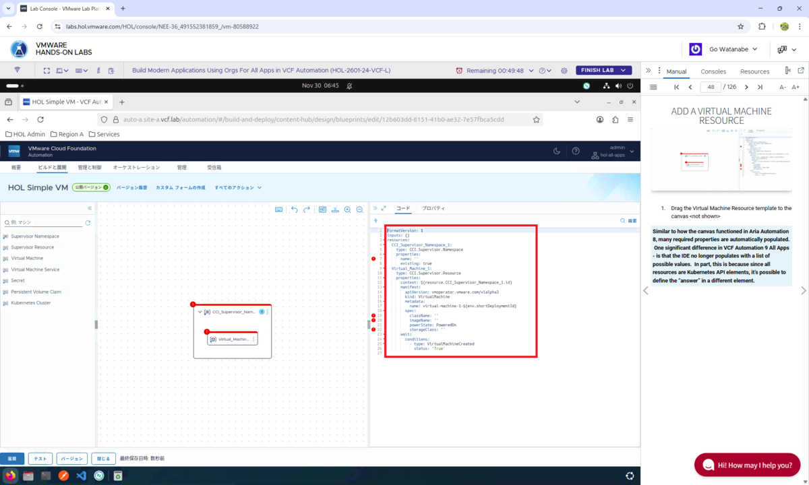Open Firefox list-all-tabs chevron
Screen dimensions: 809x485
[x=577, y=102]
